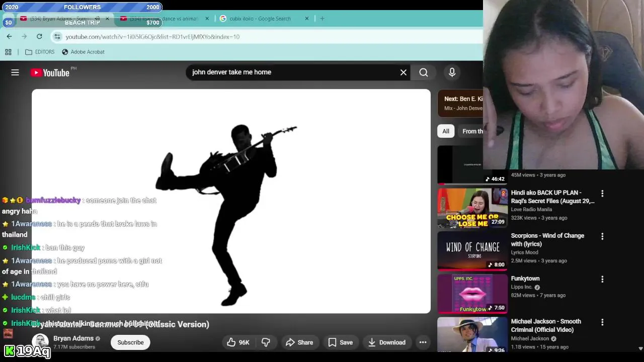Open Michael Jackson Smooth Criminal title
644x362 pixels.
[546, 325]
